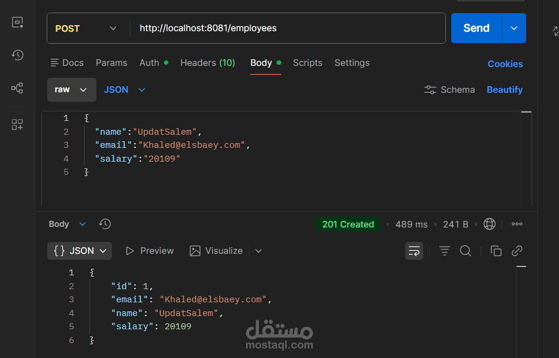This screenshot has width=559, height=358.
Task: Open the response JSON format dropdown
Action: coord(80,251)
